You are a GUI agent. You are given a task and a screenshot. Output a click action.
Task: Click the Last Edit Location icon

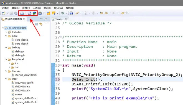pyautogui.click(x=101, y=13)
